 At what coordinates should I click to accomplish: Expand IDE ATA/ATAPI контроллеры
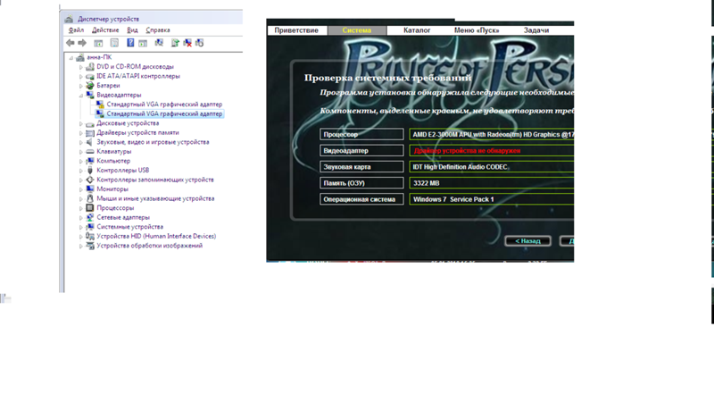pos(81,77)
